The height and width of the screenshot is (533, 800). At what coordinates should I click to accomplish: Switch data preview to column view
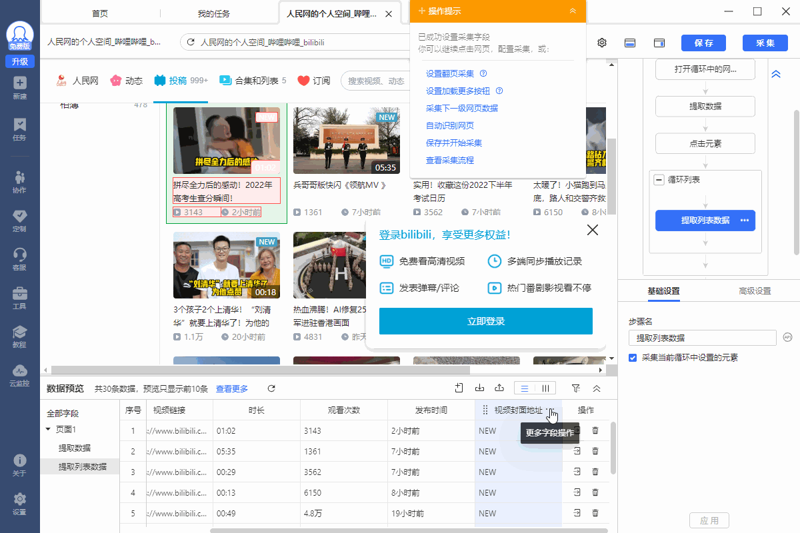[545, 388]
